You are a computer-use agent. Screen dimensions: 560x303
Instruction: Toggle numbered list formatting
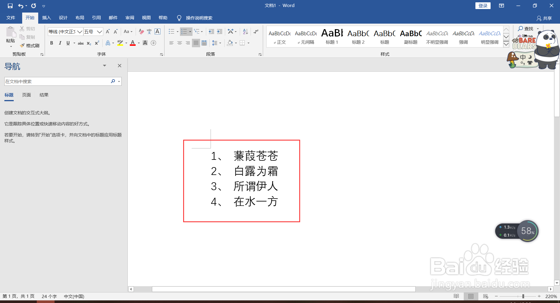[x=184, y=31]
